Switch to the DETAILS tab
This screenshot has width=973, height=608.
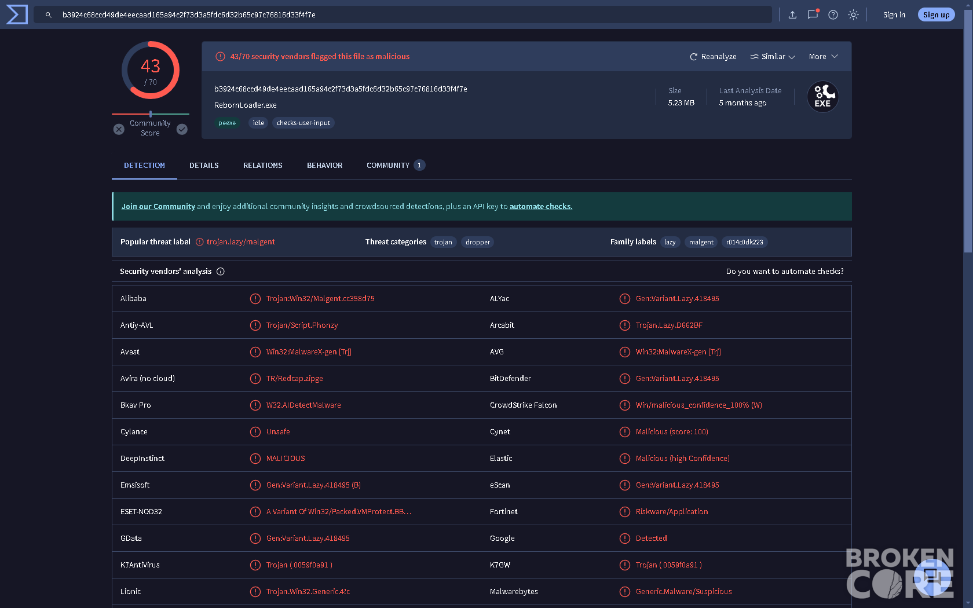[204, 166]
